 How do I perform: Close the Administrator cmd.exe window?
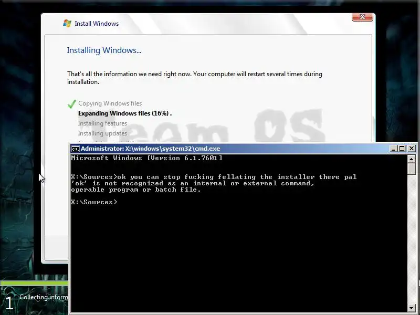pyautogui.click(x=412, y=149)
